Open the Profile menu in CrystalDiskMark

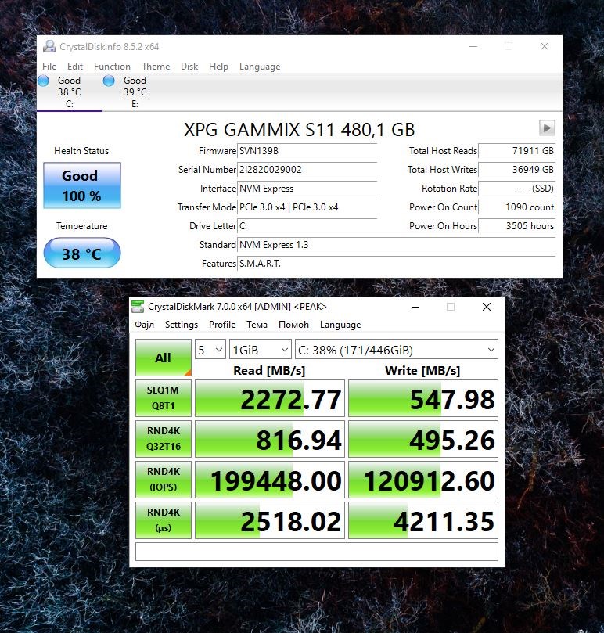[x=222, y=325]
